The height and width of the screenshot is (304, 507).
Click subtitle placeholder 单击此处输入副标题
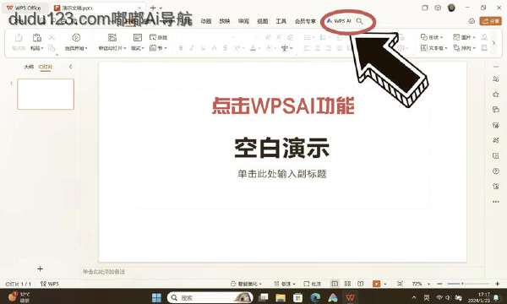click(282, 174)
